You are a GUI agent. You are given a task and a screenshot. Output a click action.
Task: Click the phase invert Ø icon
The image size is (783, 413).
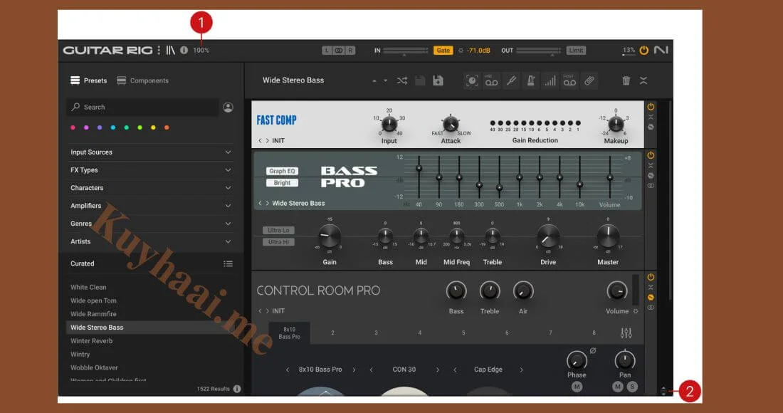(x=593, y=350)
